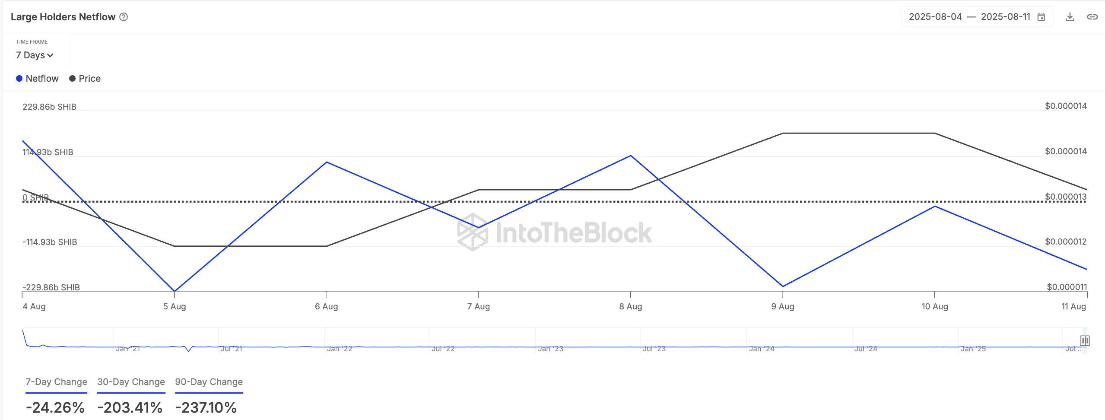The image size is (1105, 420).
Task: Click the blue Netflow legend dot
Action: point(19,79)
